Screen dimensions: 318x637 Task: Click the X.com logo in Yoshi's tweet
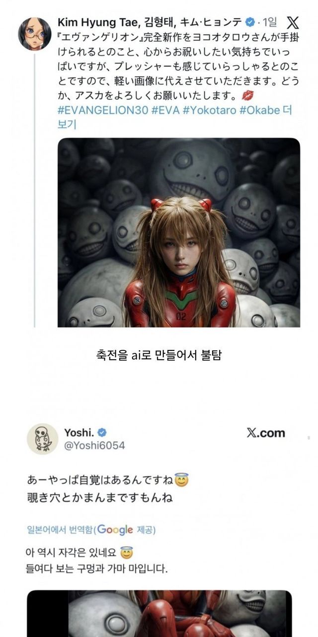click(x=266, y=433)
